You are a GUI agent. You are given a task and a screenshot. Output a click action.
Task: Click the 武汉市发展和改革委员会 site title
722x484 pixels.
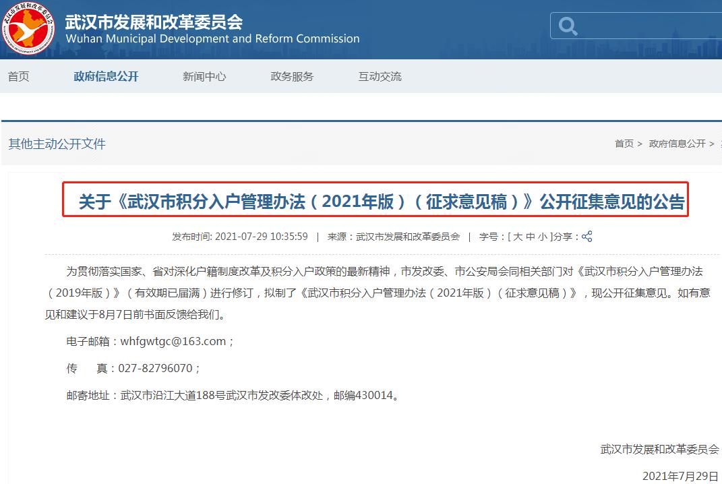point(154,22)
